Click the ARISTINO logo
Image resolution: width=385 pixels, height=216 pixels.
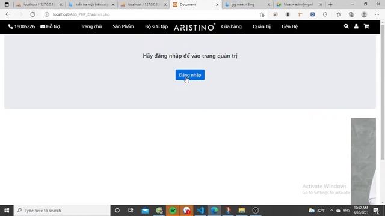click(x=194, y=27)
